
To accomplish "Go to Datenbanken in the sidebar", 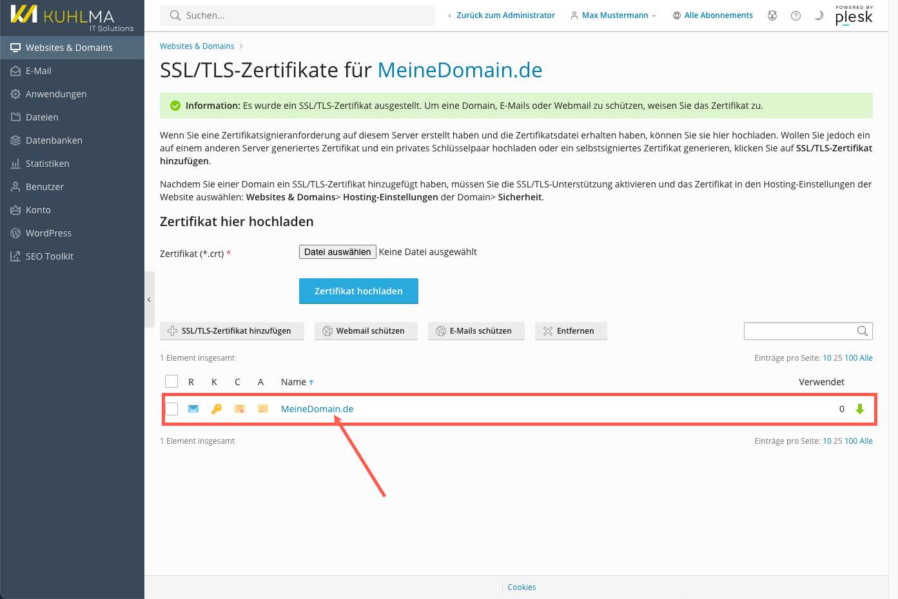I will (54, 140).
